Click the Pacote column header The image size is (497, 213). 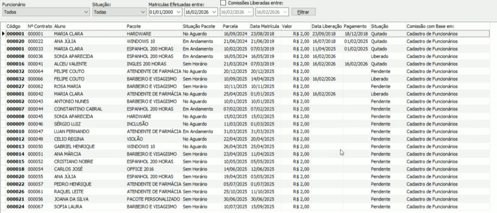[154, 26]
